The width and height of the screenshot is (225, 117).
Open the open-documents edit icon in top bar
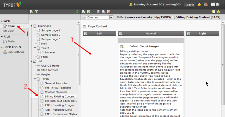click(x=218, y=5)
